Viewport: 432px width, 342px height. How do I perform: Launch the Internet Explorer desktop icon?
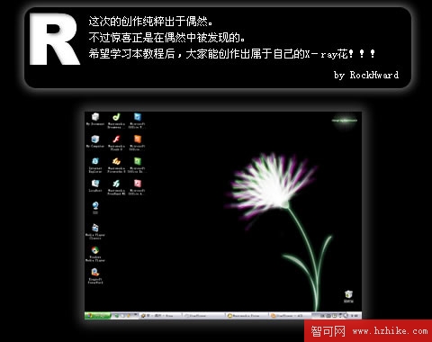pos(95,165)
